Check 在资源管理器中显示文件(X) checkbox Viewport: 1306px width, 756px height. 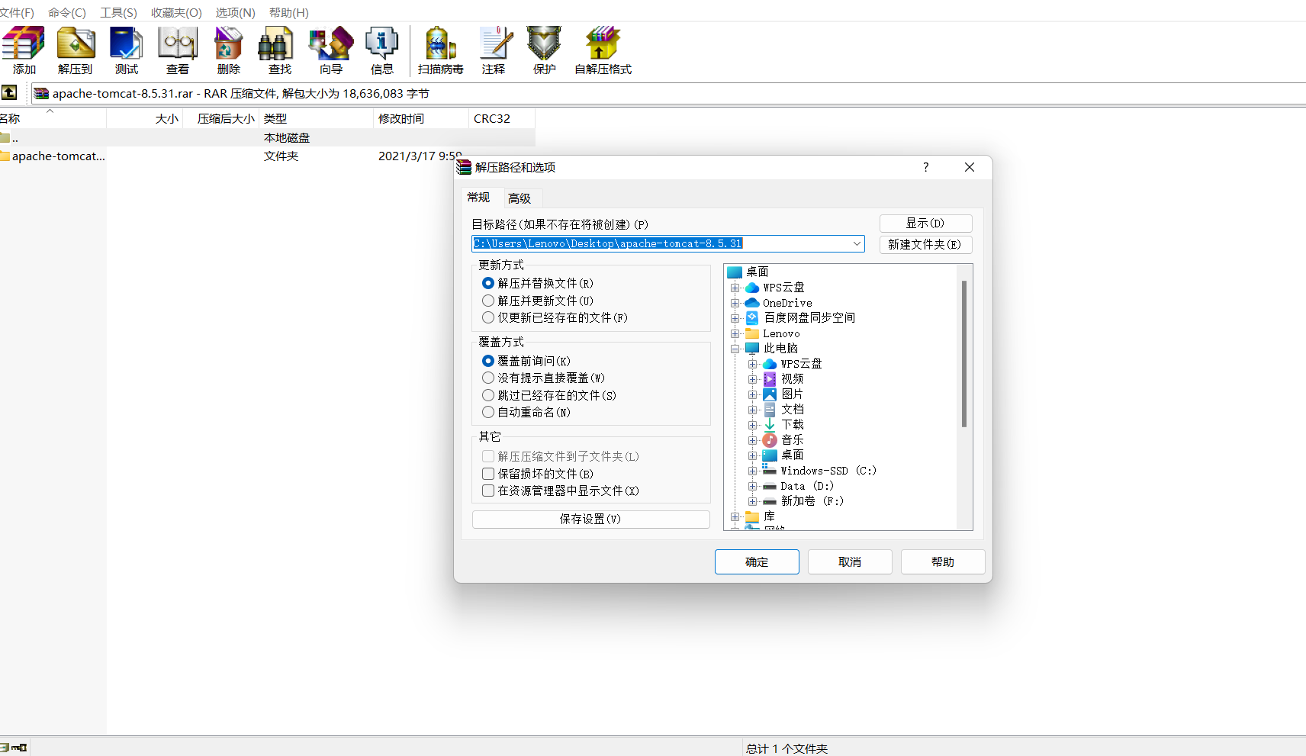click(488, 491)
